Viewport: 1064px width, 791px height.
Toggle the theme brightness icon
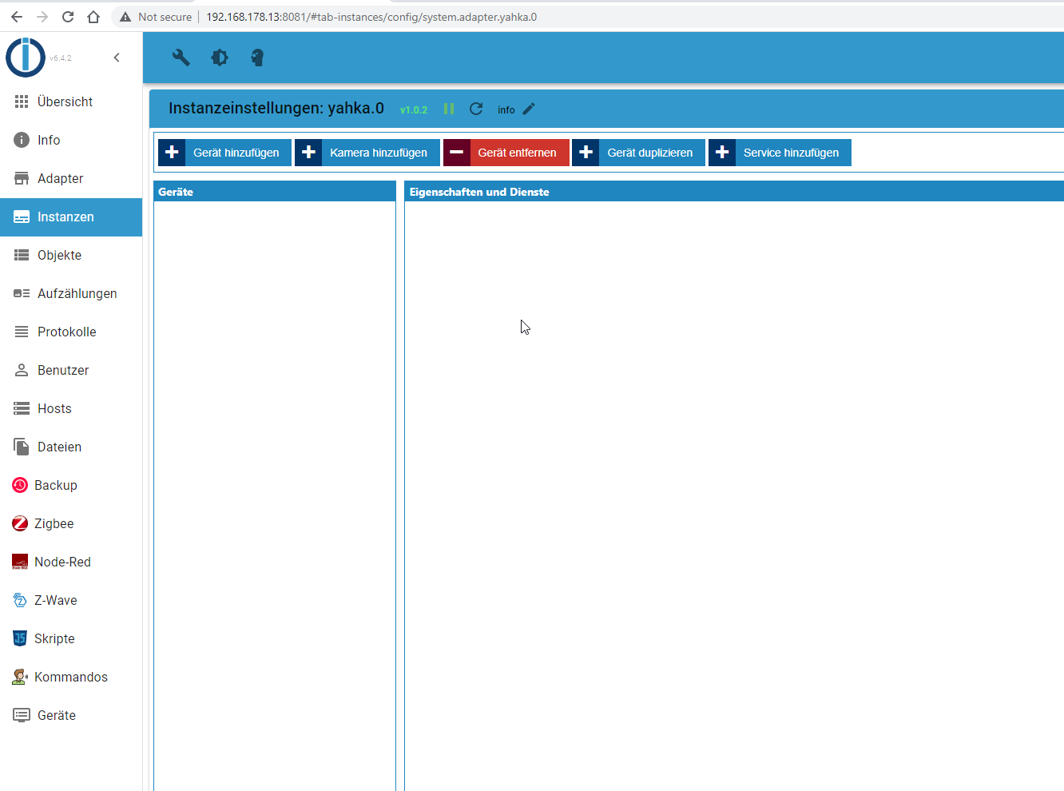220,58
